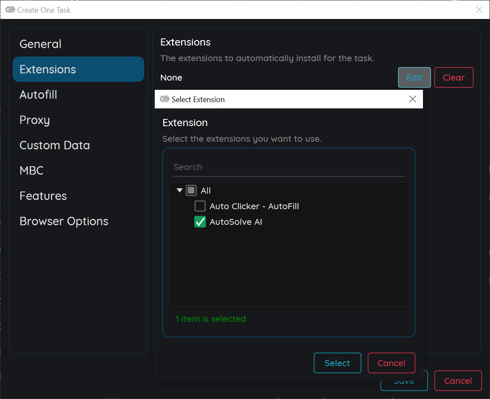Open the MBC settings section

tap(31, 170)
